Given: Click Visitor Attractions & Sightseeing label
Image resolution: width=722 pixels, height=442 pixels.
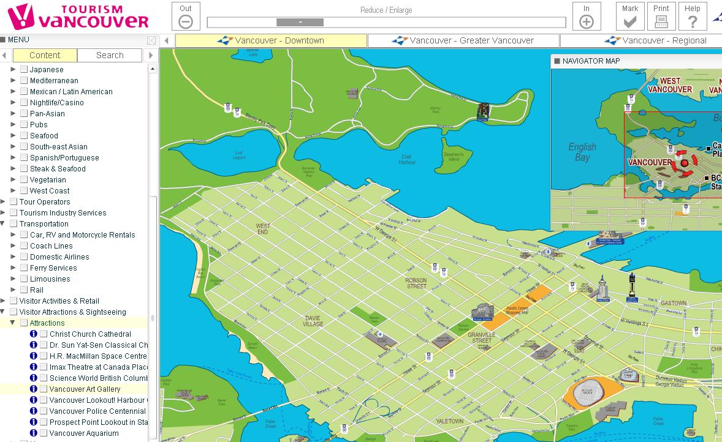Looking at the screenshot, I should point(72,312).
